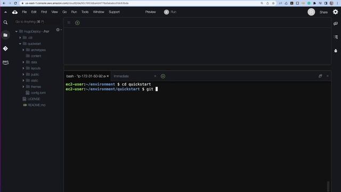
Task: Expand the archetypes folder
Action: click(23, 50)
